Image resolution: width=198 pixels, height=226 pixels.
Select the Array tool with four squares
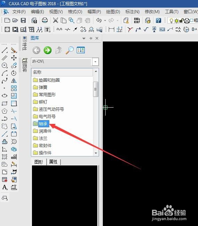coord(14,88)
